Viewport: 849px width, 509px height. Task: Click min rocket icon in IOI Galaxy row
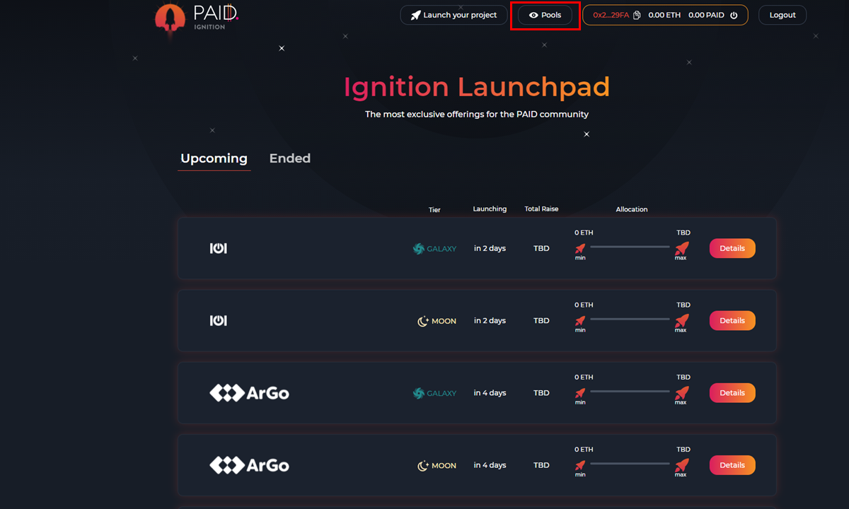point(580,248)
